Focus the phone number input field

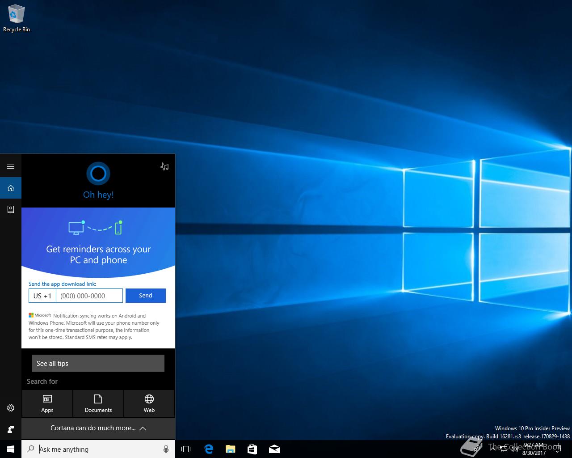89,296
